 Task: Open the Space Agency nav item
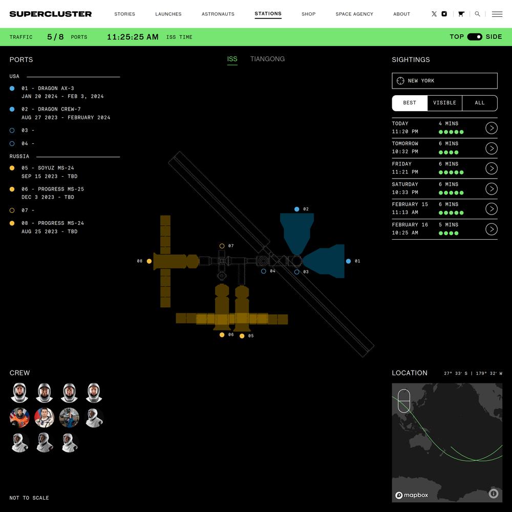pos(354,14)
